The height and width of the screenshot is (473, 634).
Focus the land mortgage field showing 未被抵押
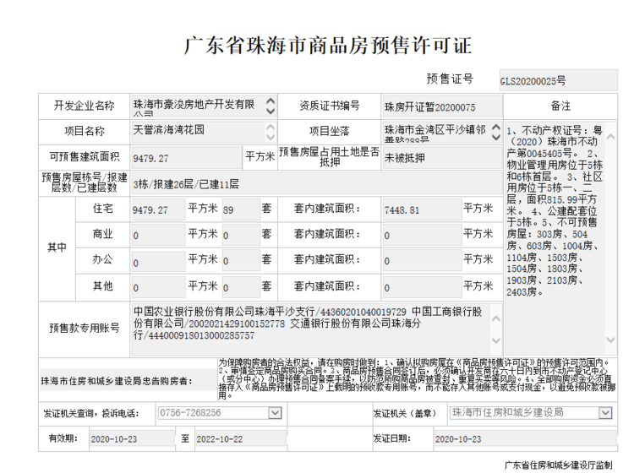point(440,157)
